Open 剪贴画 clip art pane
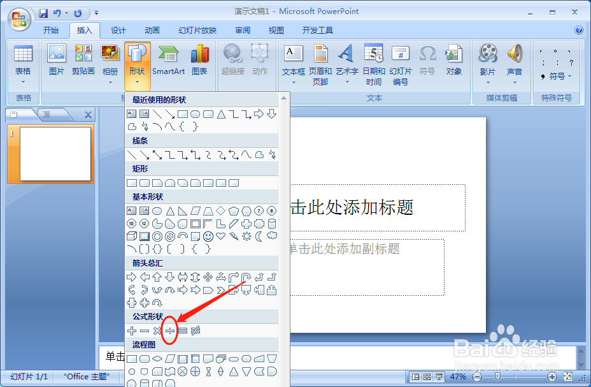The image size is (591, 387). (x=83, y=61)
